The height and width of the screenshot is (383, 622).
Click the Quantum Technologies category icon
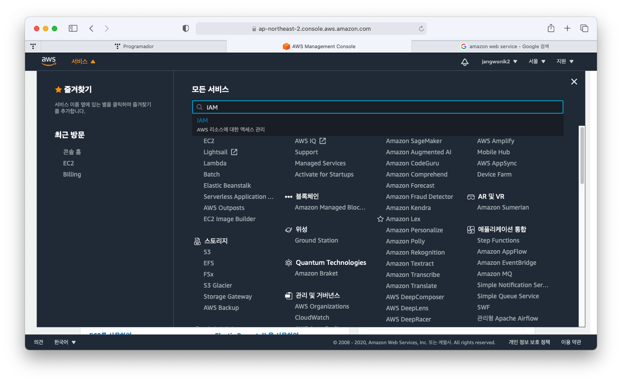coord(289,263)
